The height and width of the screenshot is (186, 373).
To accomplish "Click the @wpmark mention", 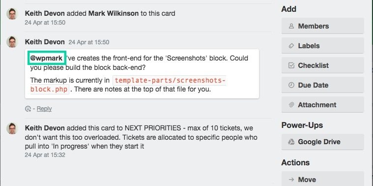I will point(46,58).
